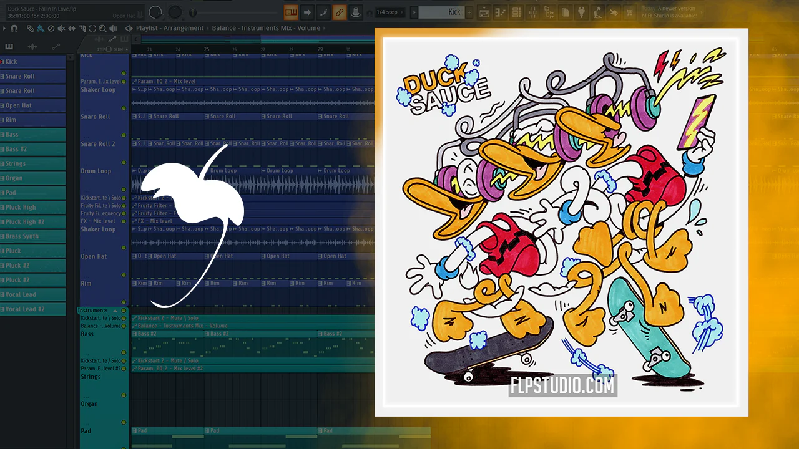Click the main pitch knob
Image resolution: width=799 pixels, height=449 pixels.
pos(175,12)
